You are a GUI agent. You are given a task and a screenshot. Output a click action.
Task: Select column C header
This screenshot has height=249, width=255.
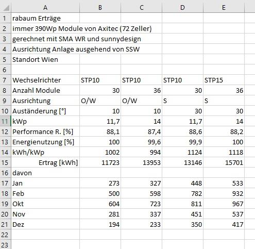pos(141,8)
